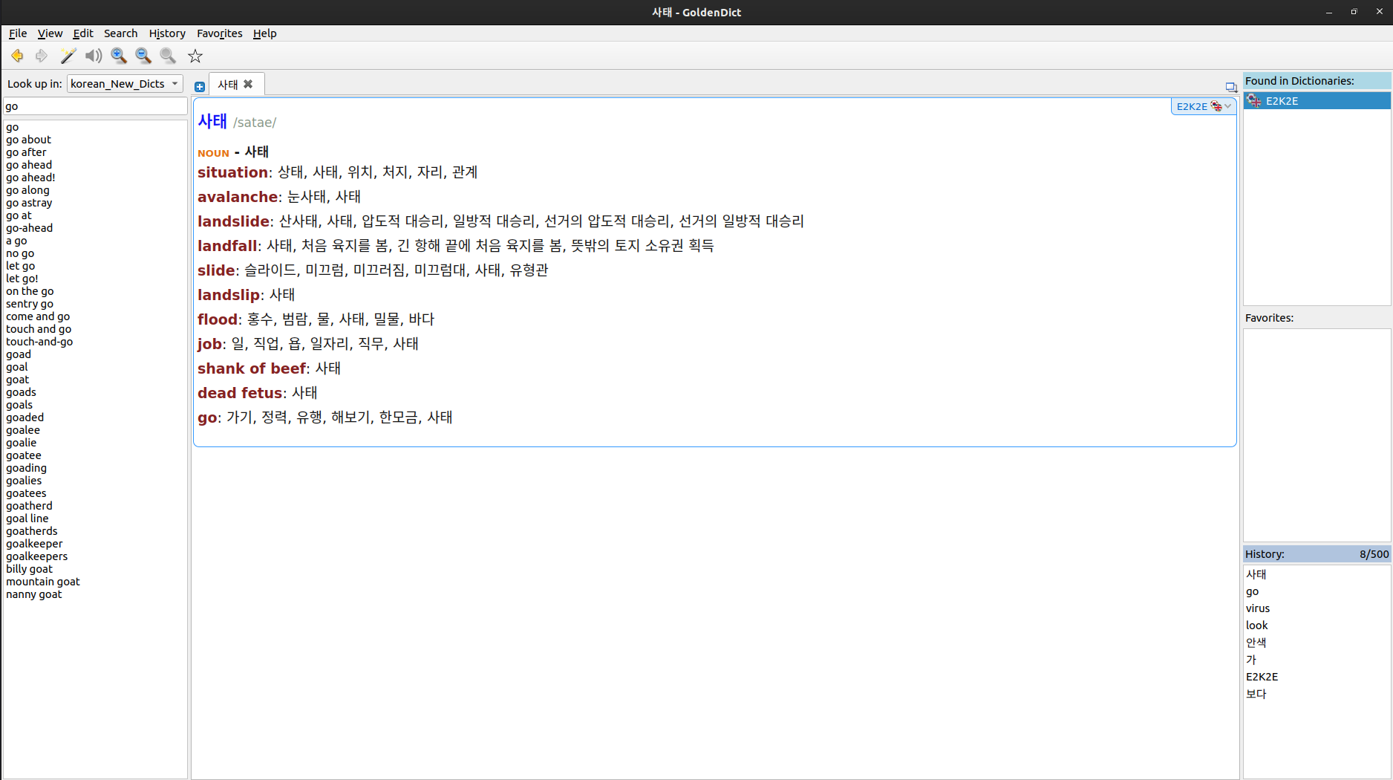This screenshot has height=780, width=1393.
Task: Collapse the E2K2E article header arrow
Action: click(1228, 106)
